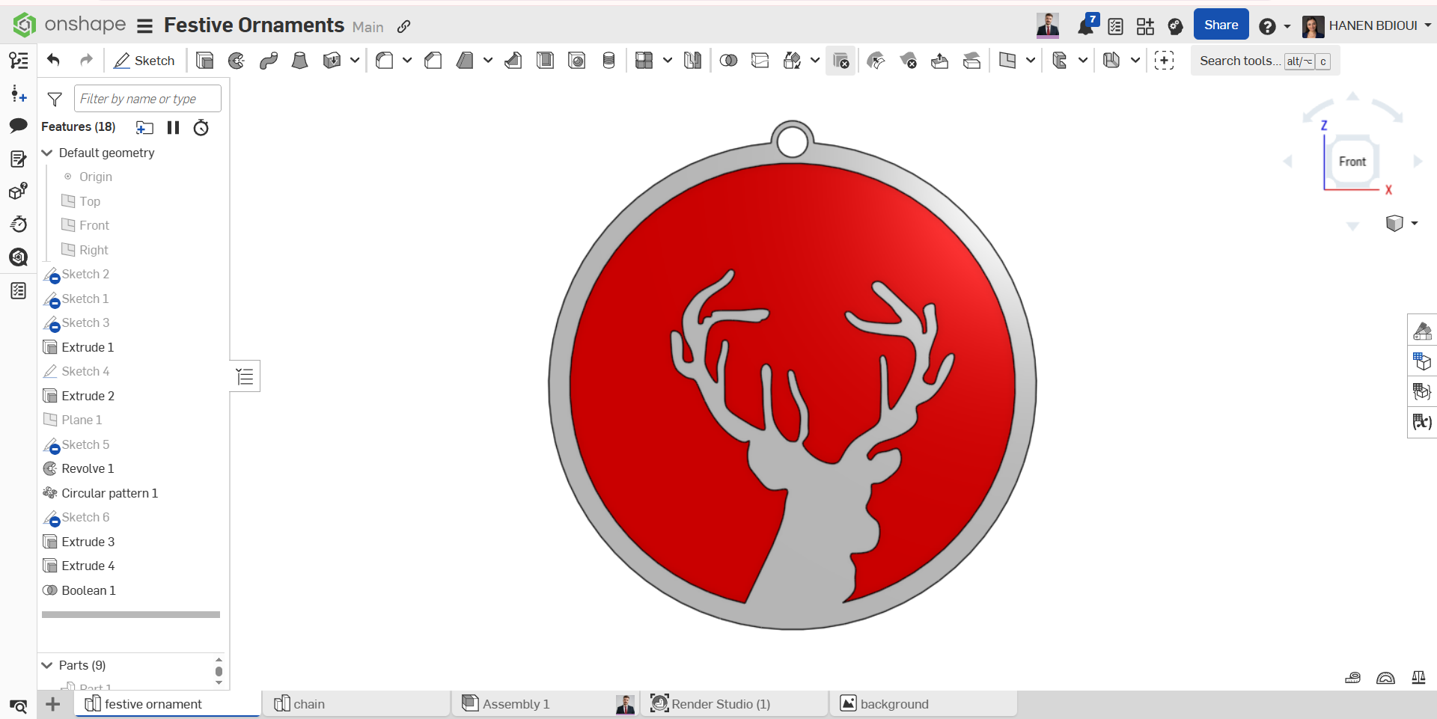
Task: Choose the Sweep tool
Action: [x=269, y=61]
